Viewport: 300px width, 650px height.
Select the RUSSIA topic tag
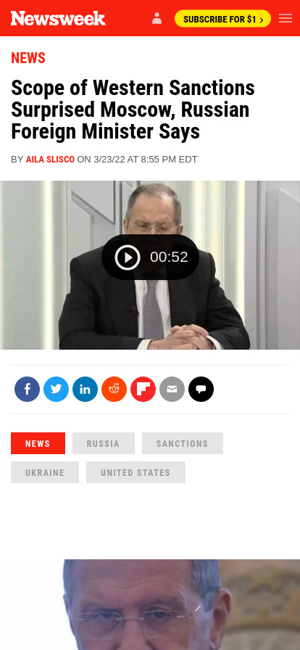pyautogui.click(x=103, y=443)
